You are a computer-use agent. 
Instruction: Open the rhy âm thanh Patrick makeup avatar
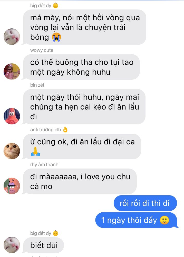[x=12, y=186]
